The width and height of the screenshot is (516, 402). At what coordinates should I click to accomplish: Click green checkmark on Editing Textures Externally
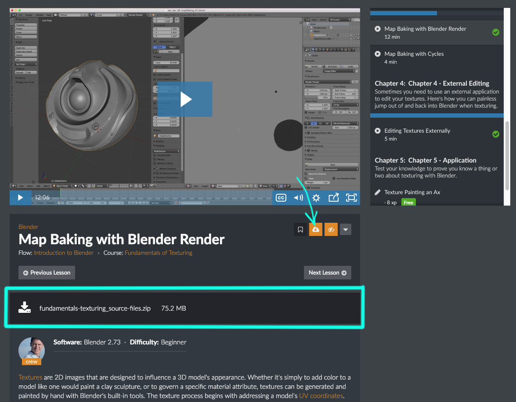pos(496,134)
